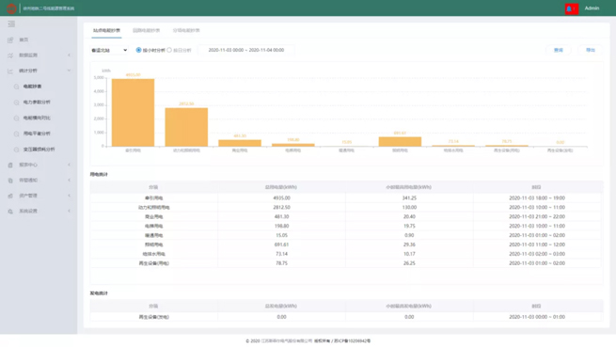Click the round app logo in header
This screenshot has width=616, height=347.
pos(11,8)
